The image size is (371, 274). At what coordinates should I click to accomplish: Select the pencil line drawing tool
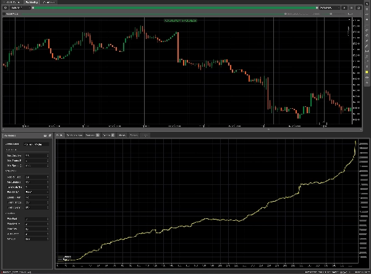pyautogui.click(x=367, y=46)
